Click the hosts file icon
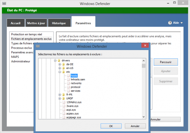Screen dimensions: 190x133 click(68, 76)
